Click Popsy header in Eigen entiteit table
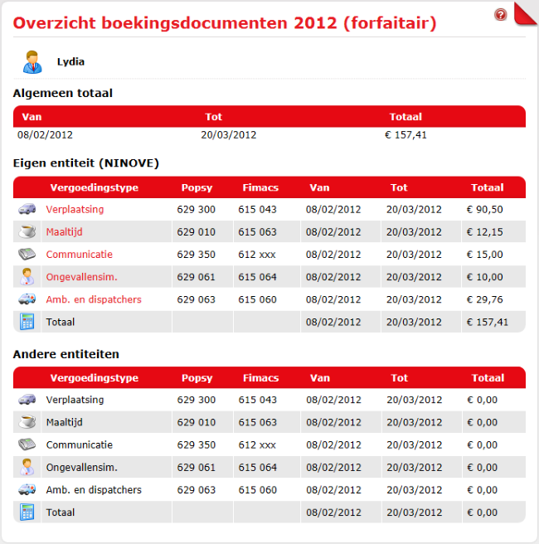This screenshot has width=539, height=544. click(x=197, y=187)
